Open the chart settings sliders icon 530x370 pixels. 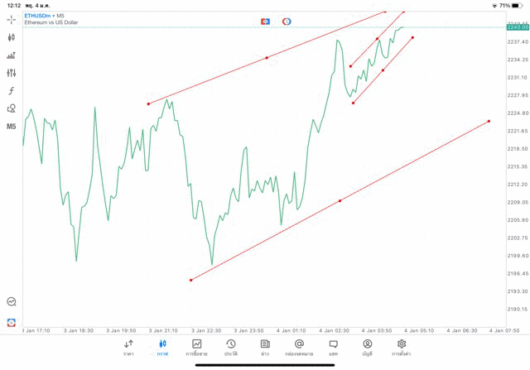[12, 73]
